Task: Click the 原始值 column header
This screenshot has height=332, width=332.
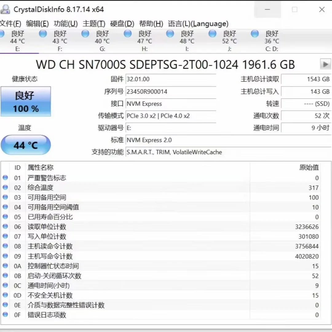Action: point(309,167)
